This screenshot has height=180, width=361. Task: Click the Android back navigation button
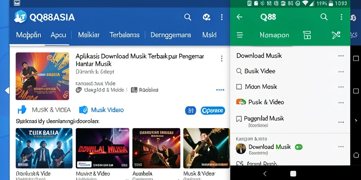click(x=265, y=174)
